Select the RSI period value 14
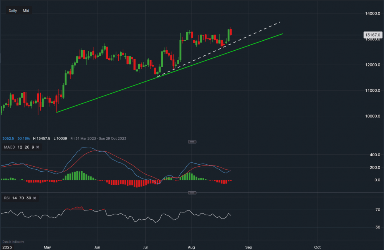The image size is (384, 250). pos(15,198)
